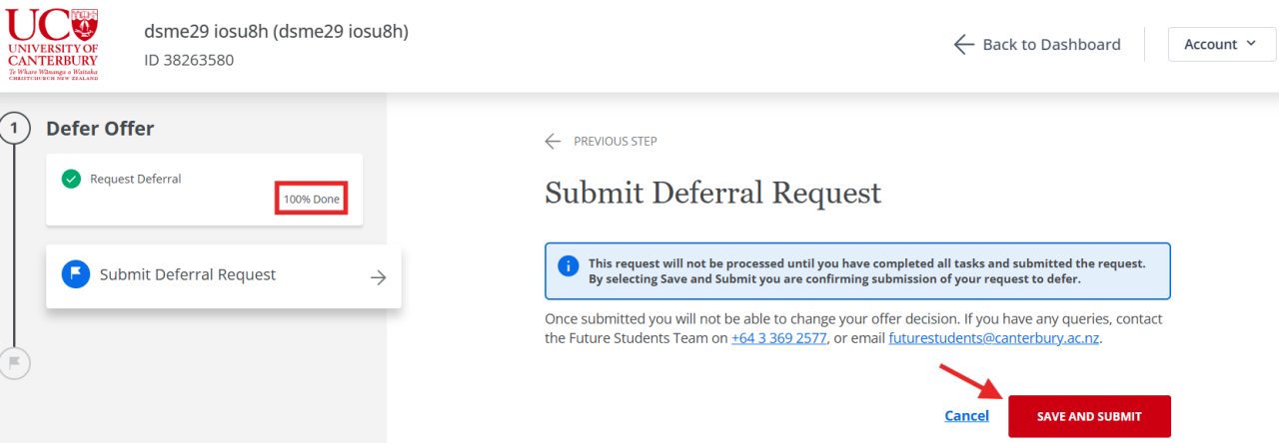This screenshot has width=1279, height=443.
Task: Click the back arrow beside Back to Dashboard
Action: point(963,44)
